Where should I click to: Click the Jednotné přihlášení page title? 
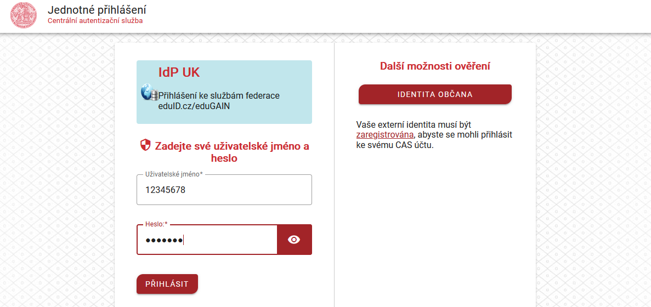click(x=97, y=10)
